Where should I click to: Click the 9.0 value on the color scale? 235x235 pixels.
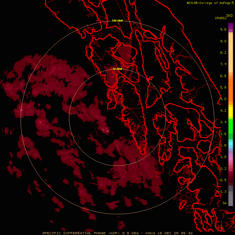click(x=223, y=41)
